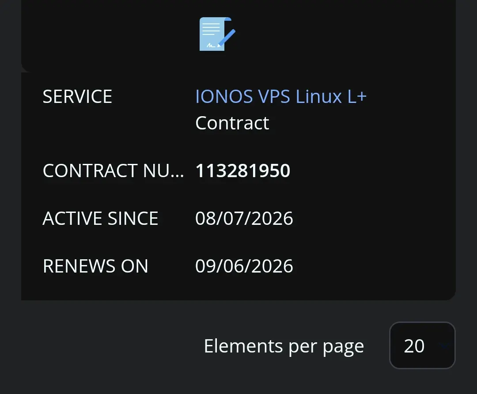Click the truncated CONTRACT NU... label
The image size is (477, 394).
click(x=113, y=170)
